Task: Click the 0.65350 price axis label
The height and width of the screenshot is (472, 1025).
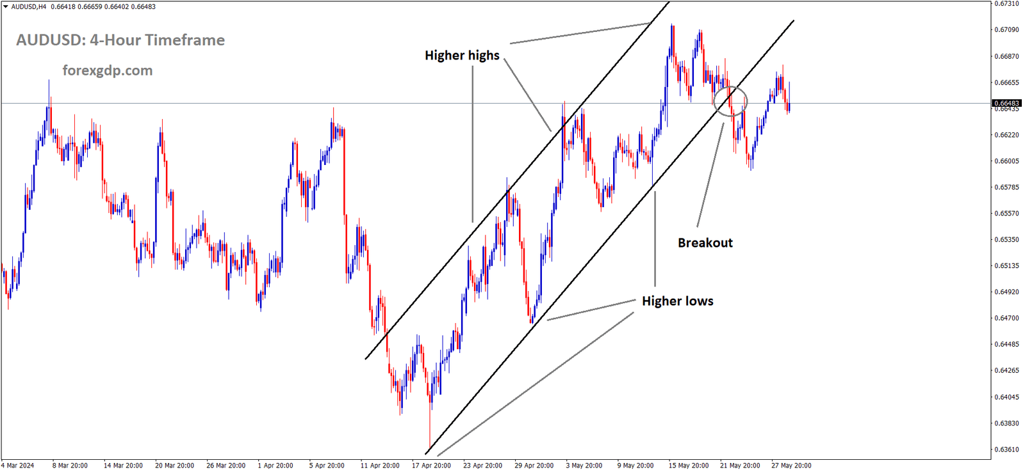Action: [1006, 240]
